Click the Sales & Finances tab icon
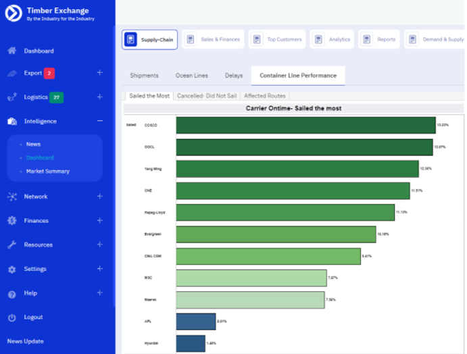 click(x=191, y=39)
